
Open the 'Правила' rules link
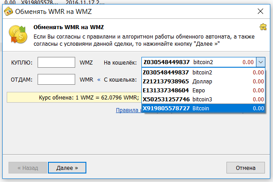tap(128, 110)
